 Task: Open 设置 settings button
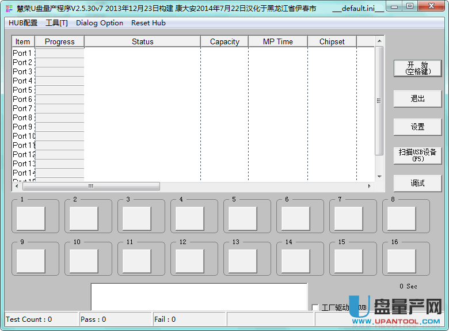pos(417,127)
